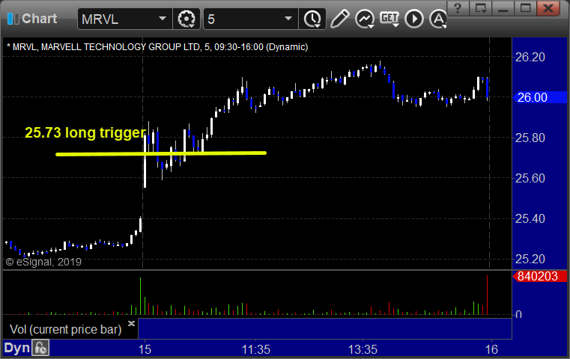Click 'Vol (current price bar)' study label
570x359 pixels.
(65, 329)
